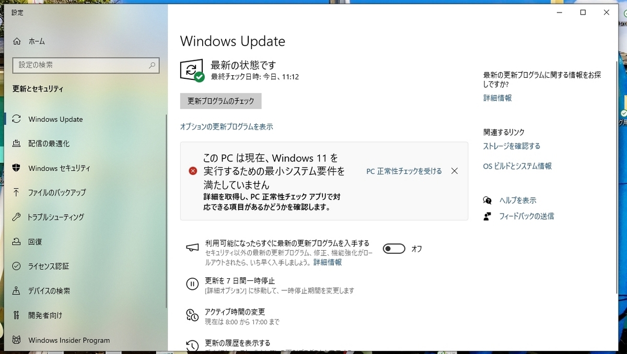Click the update status icon with green check
Image resolution: width=627 pixels, height=354 pixels.
coord(192,70)
